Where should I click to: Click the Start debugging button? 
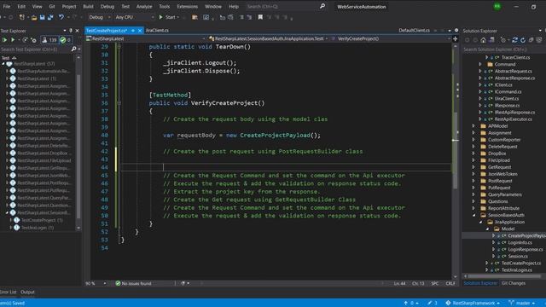pyautogui.click(x=169, y=17)
